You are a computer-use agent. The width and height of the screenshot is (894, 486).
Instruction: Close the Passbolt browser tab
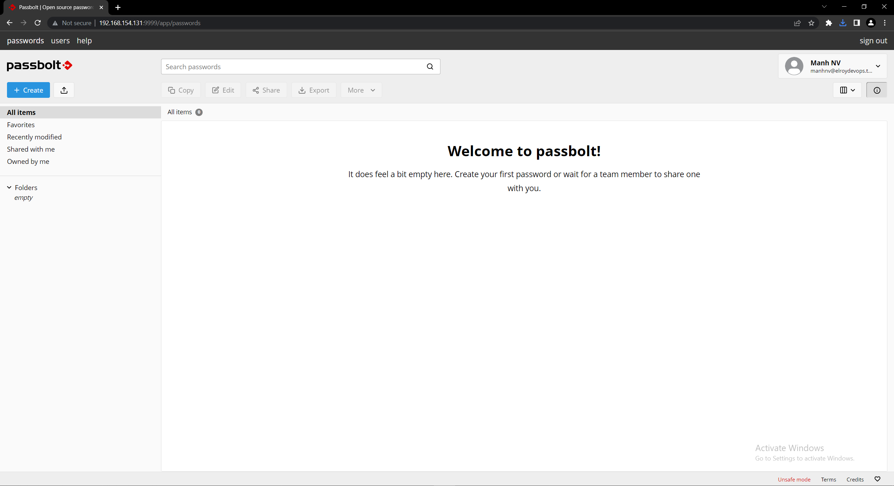(101, 7)
